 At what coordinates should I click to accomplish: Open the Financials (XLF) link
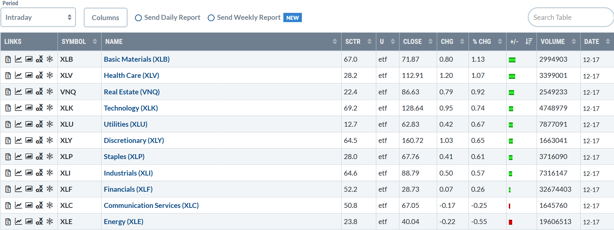click(128, 189)
